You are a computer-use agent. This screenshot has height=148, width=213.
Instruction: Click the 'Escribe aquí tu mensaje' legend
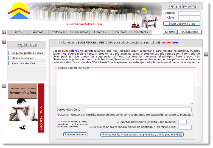73,68
